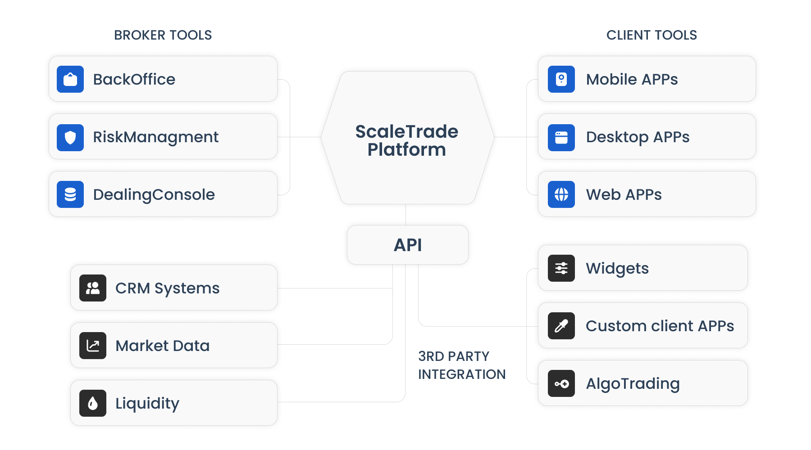This screenshot has height=450, width=811.
Task: Click the CLIENT TOOLS heading
Action: coord(652,35)
